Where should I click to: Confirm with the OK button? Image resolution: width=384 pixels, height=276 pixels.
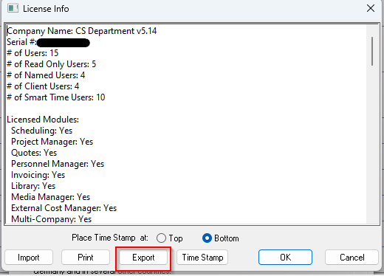click(285, 258)
